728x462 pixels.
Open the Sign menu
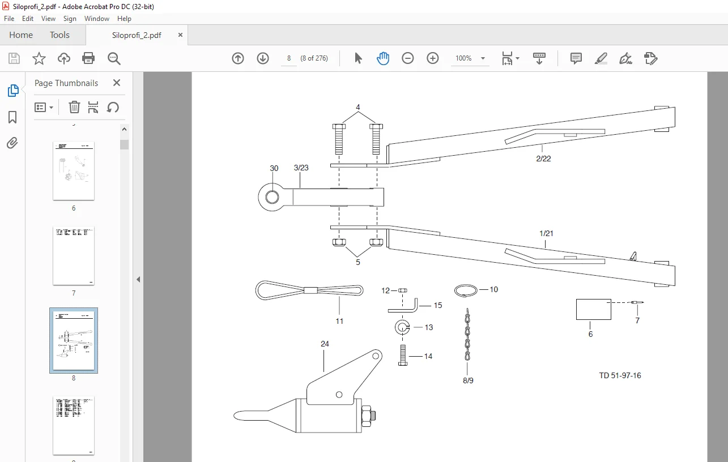pyautogui.click(x=70, y=19)
